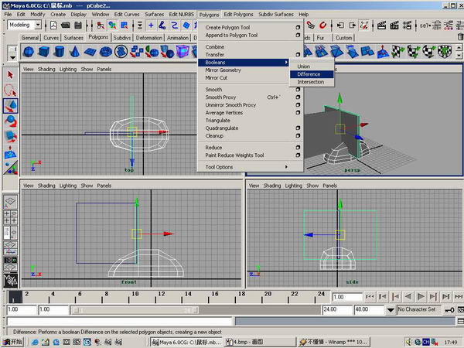Select by hierarchy mode icon
The height and width of the screenshot is (348, 464).
[x=101, y=26]
